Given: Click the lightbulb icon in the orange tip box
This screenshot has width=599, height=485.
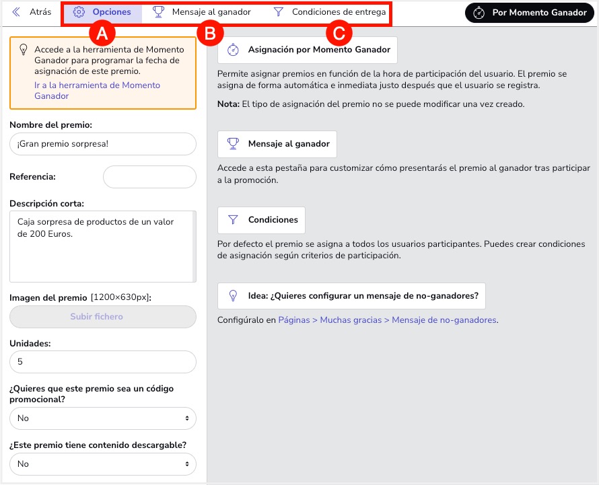Looking at the screenshot, I should point(24,50).
